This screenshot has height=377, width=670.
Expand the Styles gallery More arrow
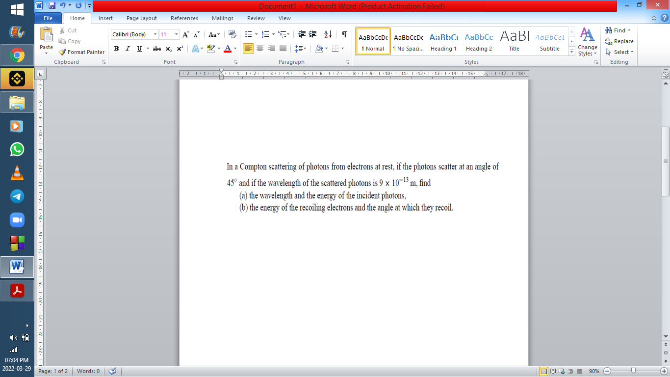click(x=571, y=52)
